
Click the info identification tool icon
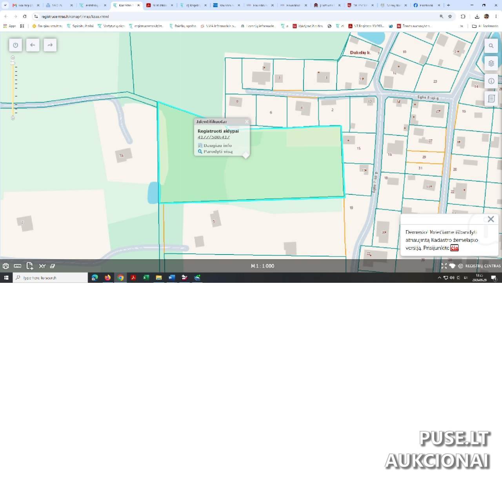(491, 81)
